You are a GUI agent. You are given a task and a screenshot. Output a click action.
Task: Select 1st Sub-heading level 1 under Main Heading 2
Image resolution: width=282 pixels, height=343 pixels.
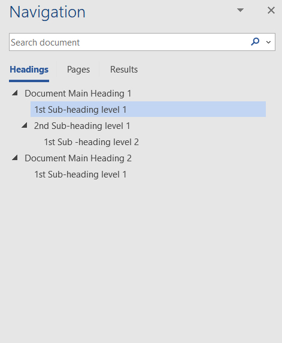80,174
